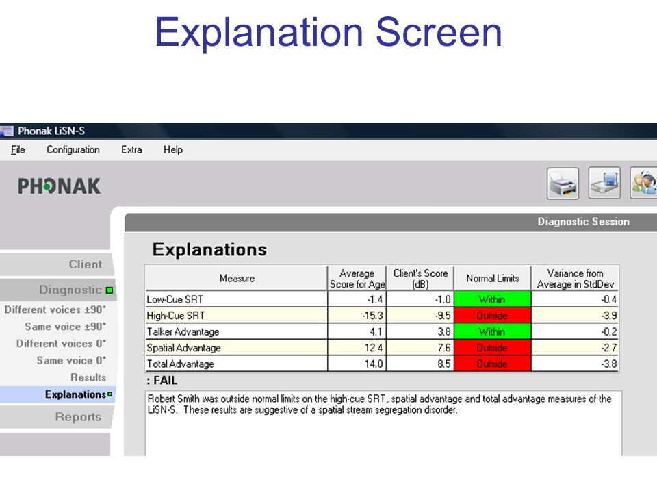Select the Explanations sidebar item
Screen dimensions: 657x493
[x=57, y=394]
